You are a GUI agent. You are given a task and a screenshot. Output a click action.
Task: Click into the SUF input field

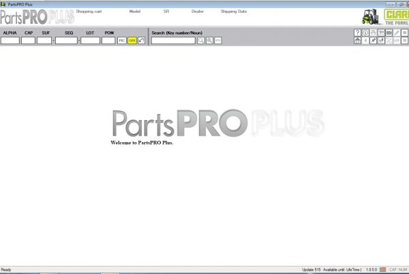point(44,41)
